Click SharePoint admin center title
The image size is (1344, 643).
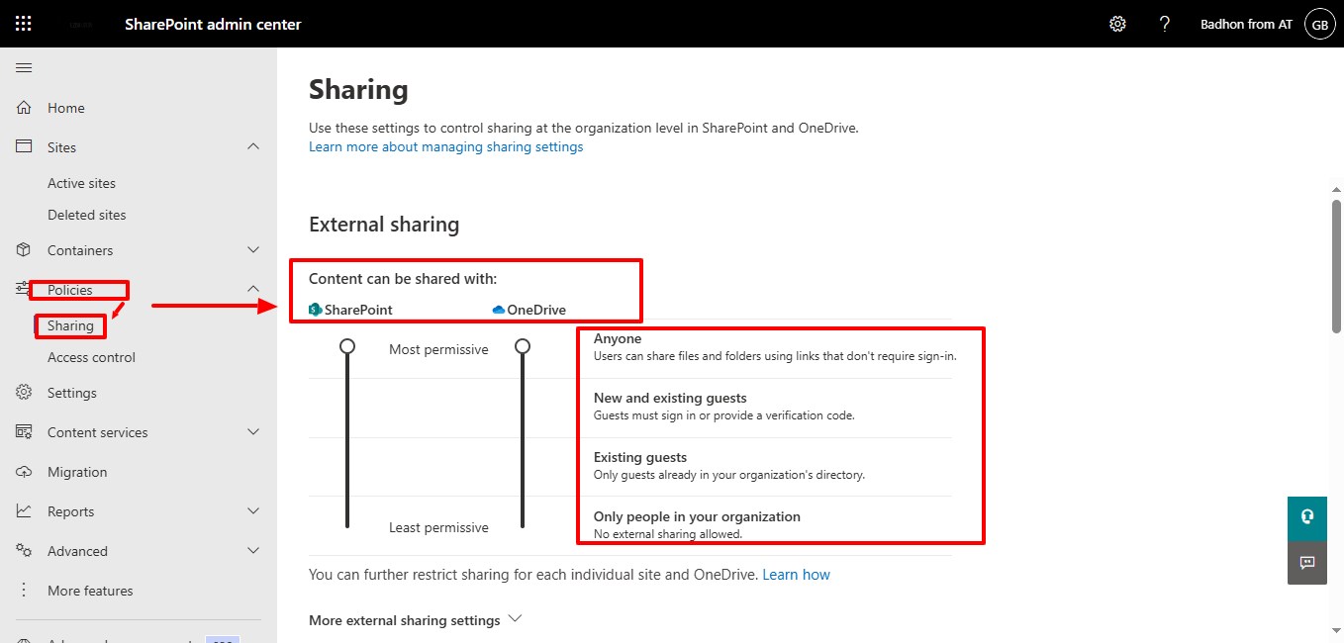213,24
